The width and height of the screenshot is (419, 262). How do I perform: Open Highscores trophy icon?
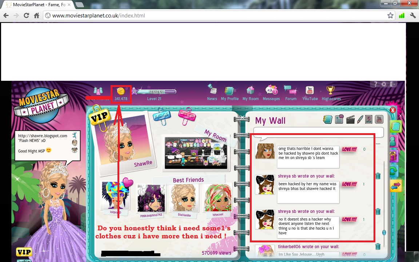point(331,90)
